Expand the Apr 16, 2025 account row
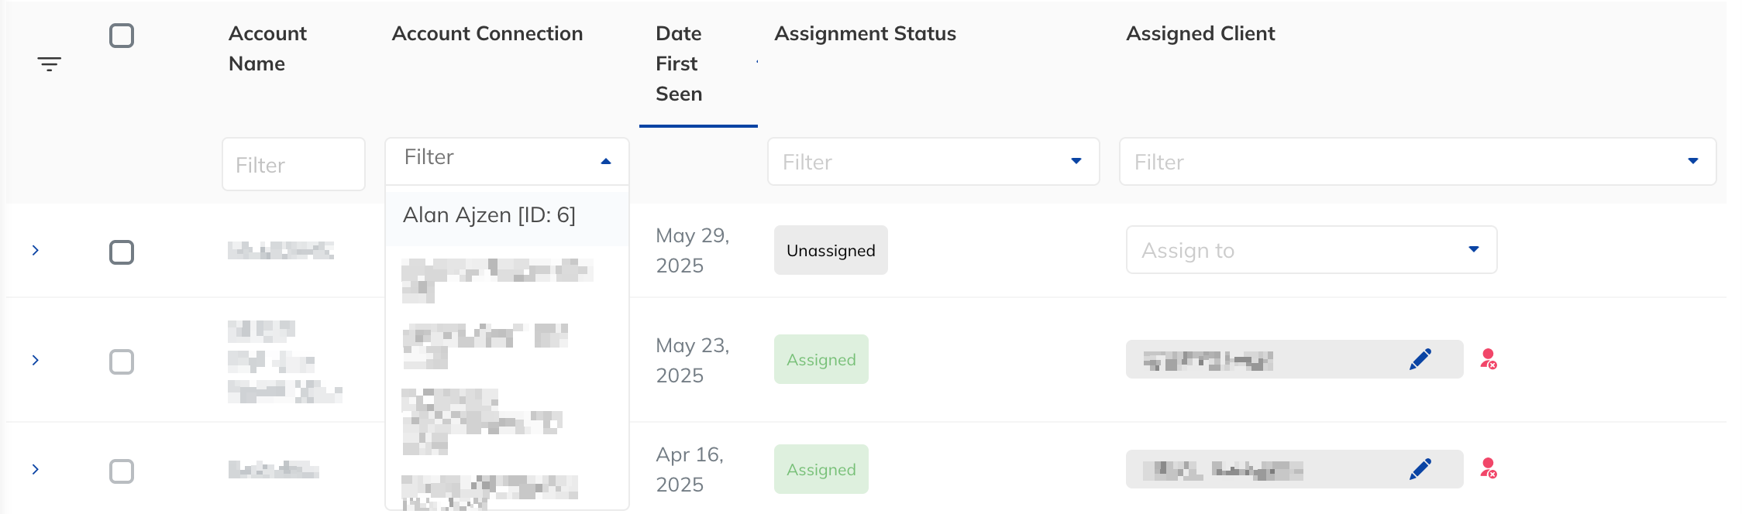1742x514 pixels. 36,469
